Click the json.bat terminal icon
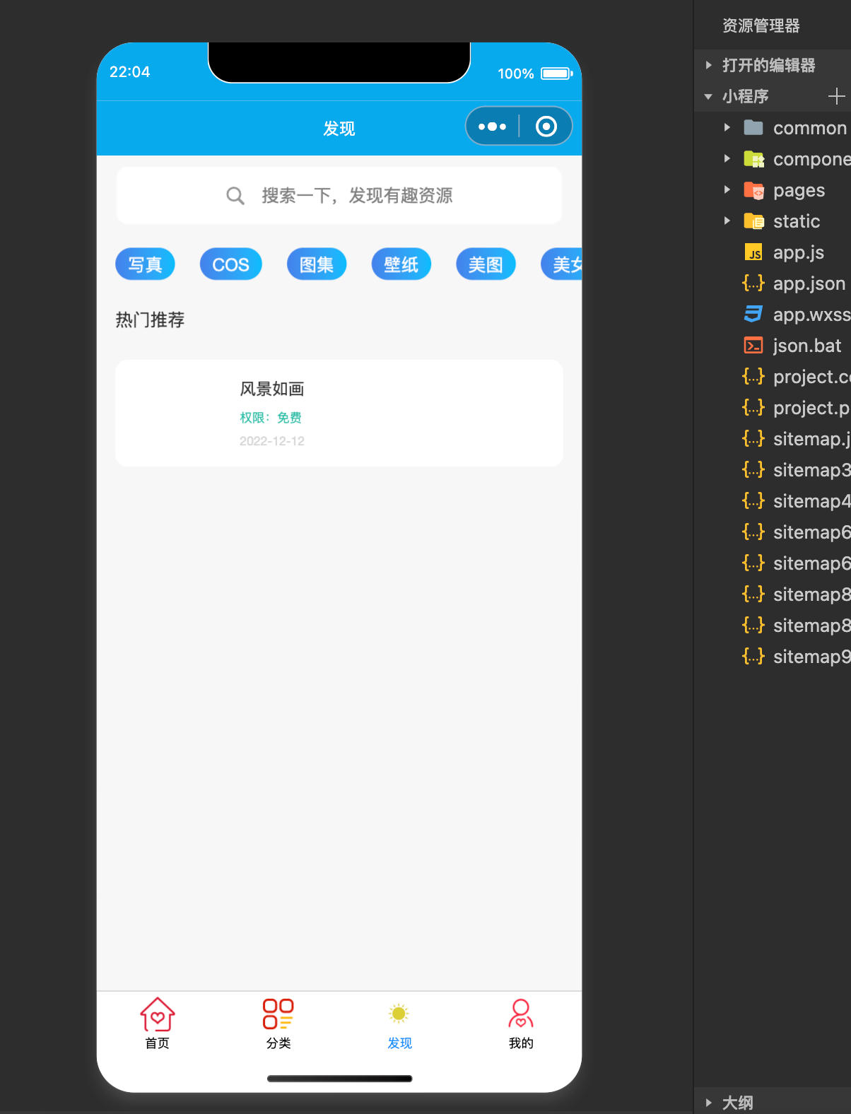 (753, 346)
